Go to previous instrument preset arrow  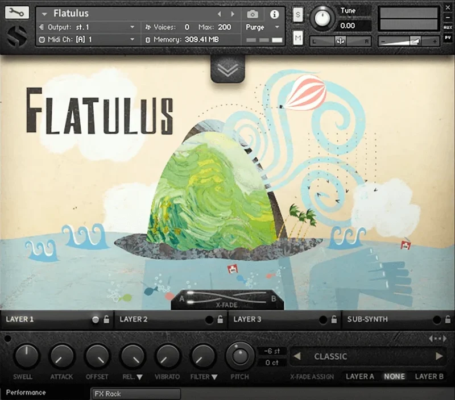click(x=220, y=14)
